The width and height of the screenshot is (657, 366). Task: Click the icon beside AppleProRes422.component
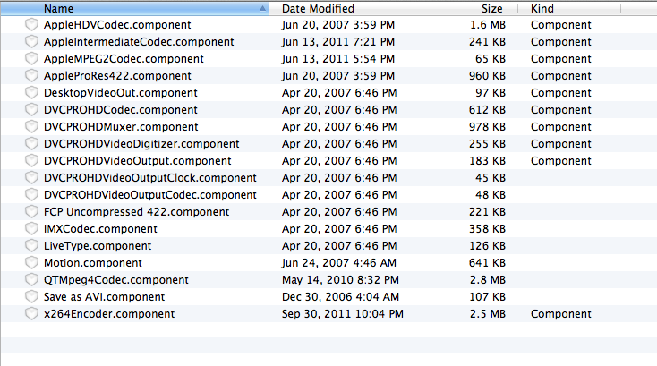(32, 76)
